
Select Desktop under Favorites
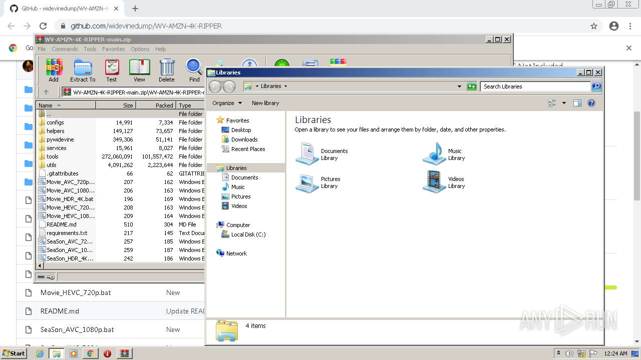pyautogui.click(x=241, y=130)
